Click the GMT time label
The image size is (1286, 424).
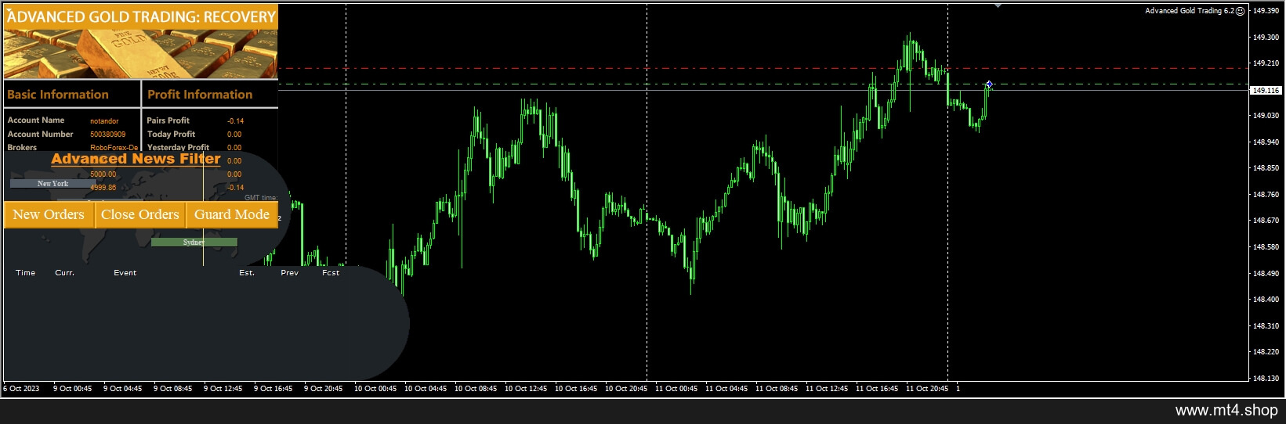(x=261, y=198)
